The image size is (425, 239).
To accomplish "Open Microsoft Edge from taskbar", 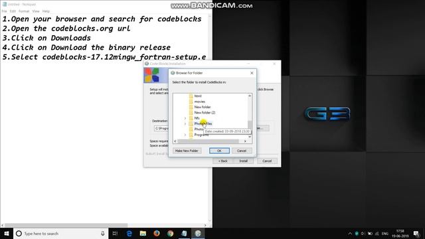I will pos(129,233).
